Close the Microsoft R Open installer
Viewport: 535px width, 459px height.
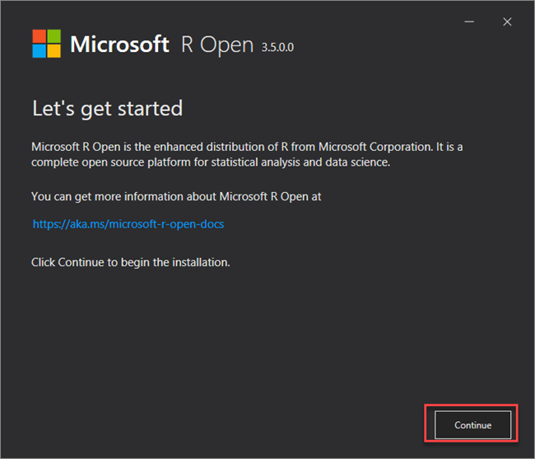pos(507,22)
